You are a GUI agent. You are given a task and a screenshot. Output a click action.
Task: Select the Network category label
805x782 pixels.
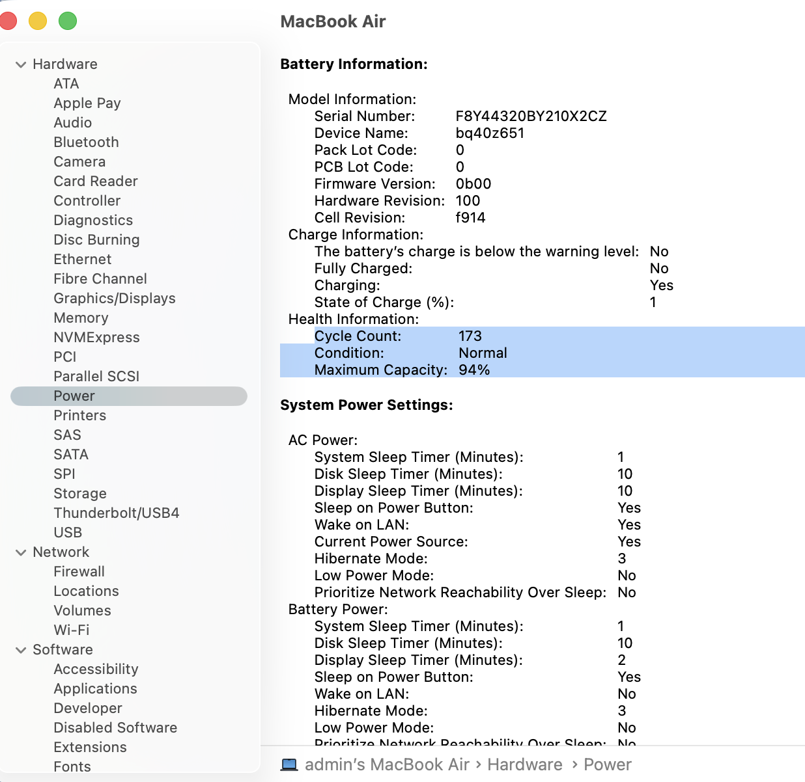point(61,552)
